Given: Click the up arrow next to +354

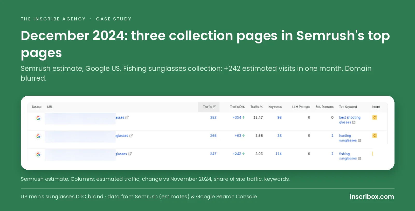Looking at the screenshot, I should (244, 117).
